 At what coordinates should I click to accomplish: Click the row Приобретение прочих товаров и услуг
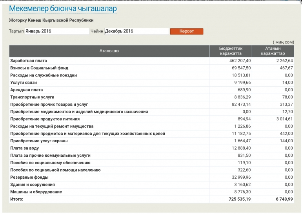pyautogui.click(x=151, y=105)
